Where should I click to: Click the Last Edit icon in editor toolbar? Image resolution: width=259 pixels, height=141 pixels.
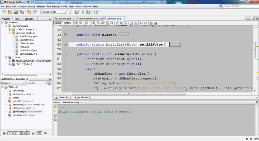point(76,23)
